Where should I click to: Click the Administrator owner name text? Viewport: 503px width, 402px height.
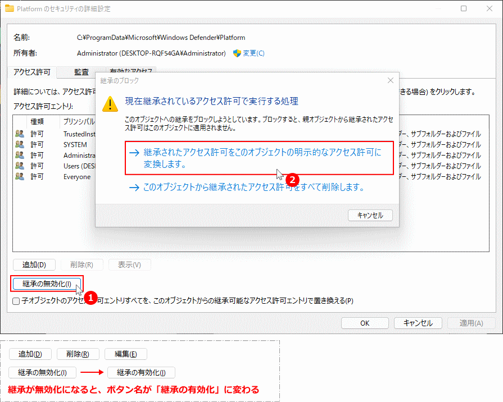[151, 53]
